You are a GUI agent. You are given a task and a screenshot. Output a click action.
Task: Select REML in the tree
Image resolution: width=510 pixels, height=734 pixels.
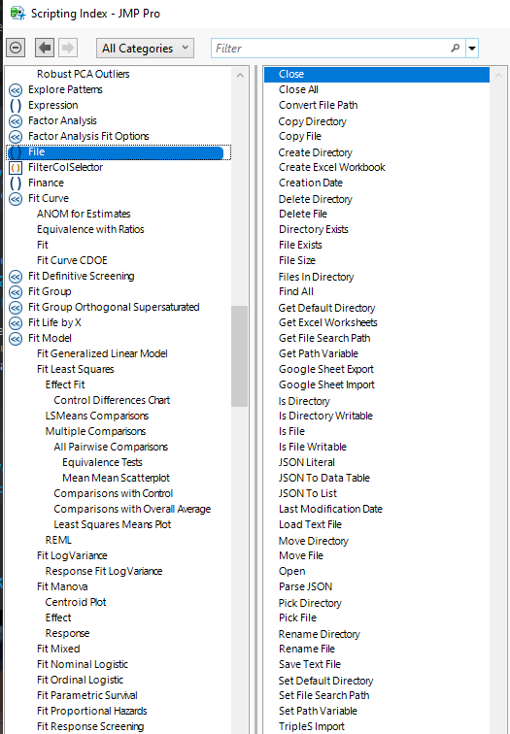coord(58,540)
